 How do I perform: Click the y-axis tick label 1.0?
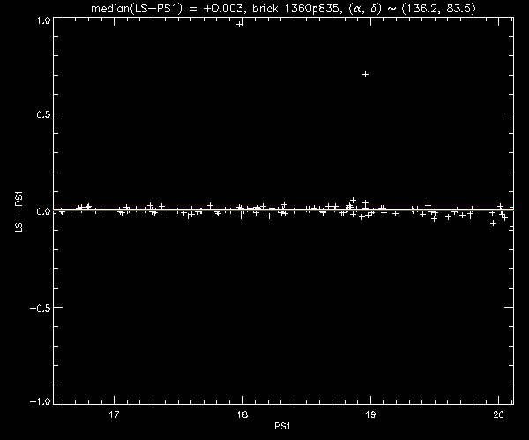click(x=43, y=20)
